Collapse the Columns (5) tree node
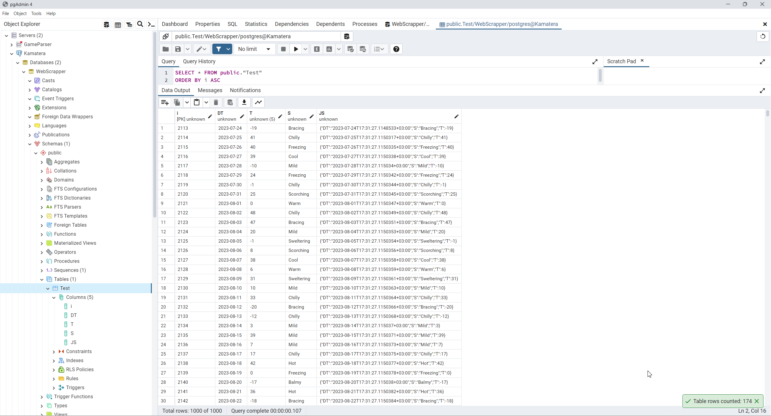The height and width of the screenshot is (416, 771). (54, 297)
